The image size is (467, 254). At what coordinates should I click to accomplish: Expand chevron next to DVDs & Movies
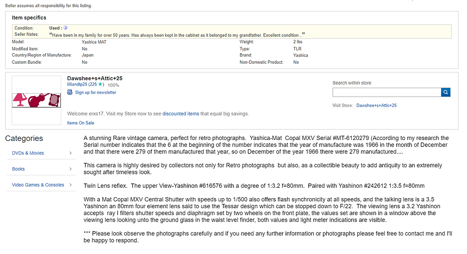click(x=70, y=153)
